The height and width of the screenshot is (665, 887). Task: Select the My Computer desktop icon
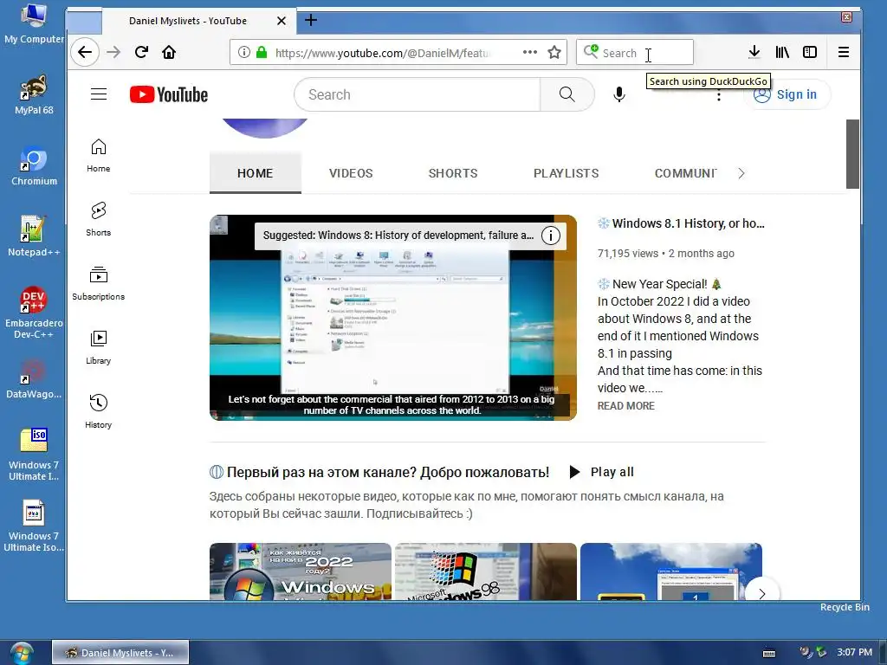34,23
